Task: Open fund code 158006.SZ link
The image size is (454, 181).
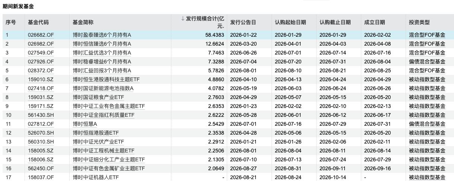Action: (x=41, y=160)
